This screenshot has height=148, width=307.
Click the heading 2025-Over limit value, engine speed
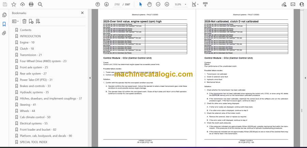(x=132, y=21)
